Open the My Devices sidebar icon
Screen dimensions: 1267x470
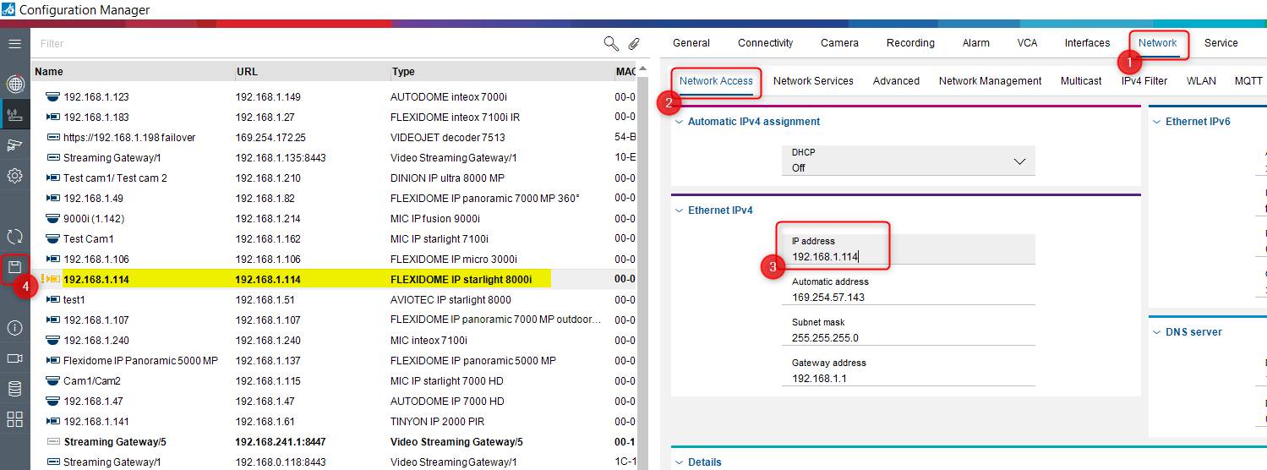coord(14,114)
